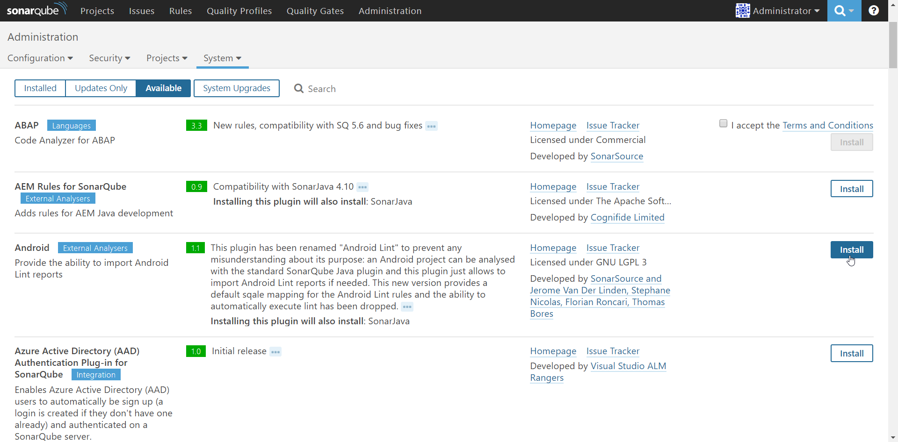The height and width of the screenshot is (442, 898).
Task: Install the Azure Active Directory plugin
Action: [x=852, y=353]
